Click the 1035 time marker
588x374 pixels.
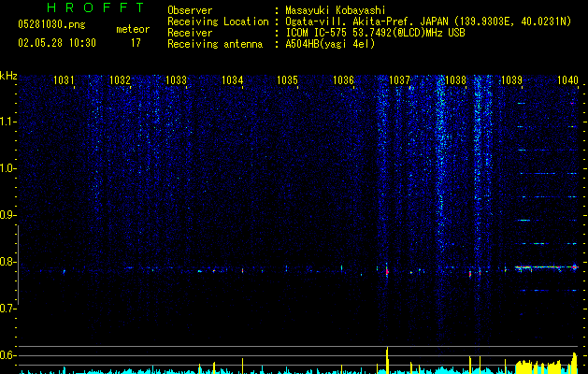tap(287, 80)
